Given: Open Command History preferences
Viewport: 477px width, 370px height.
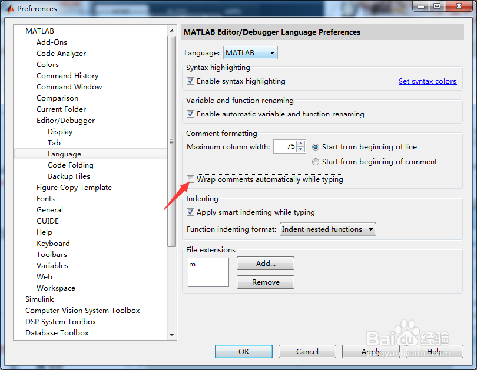Looking at the screenshot, I should pyautogui.click(x=68, y=76).
